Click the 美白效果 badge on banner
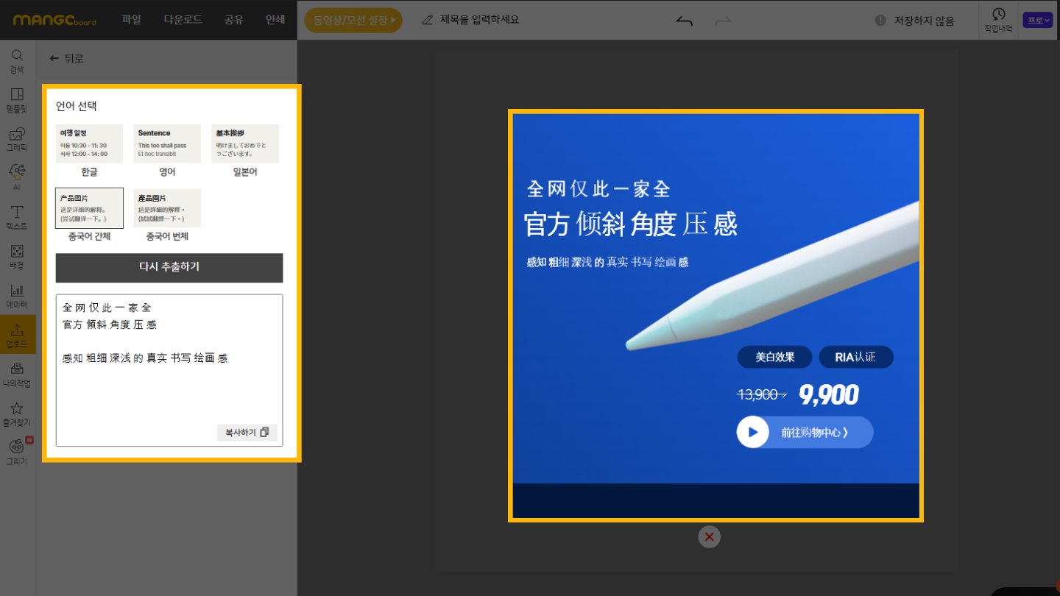1060x596 pixels. tap(774, 358)
